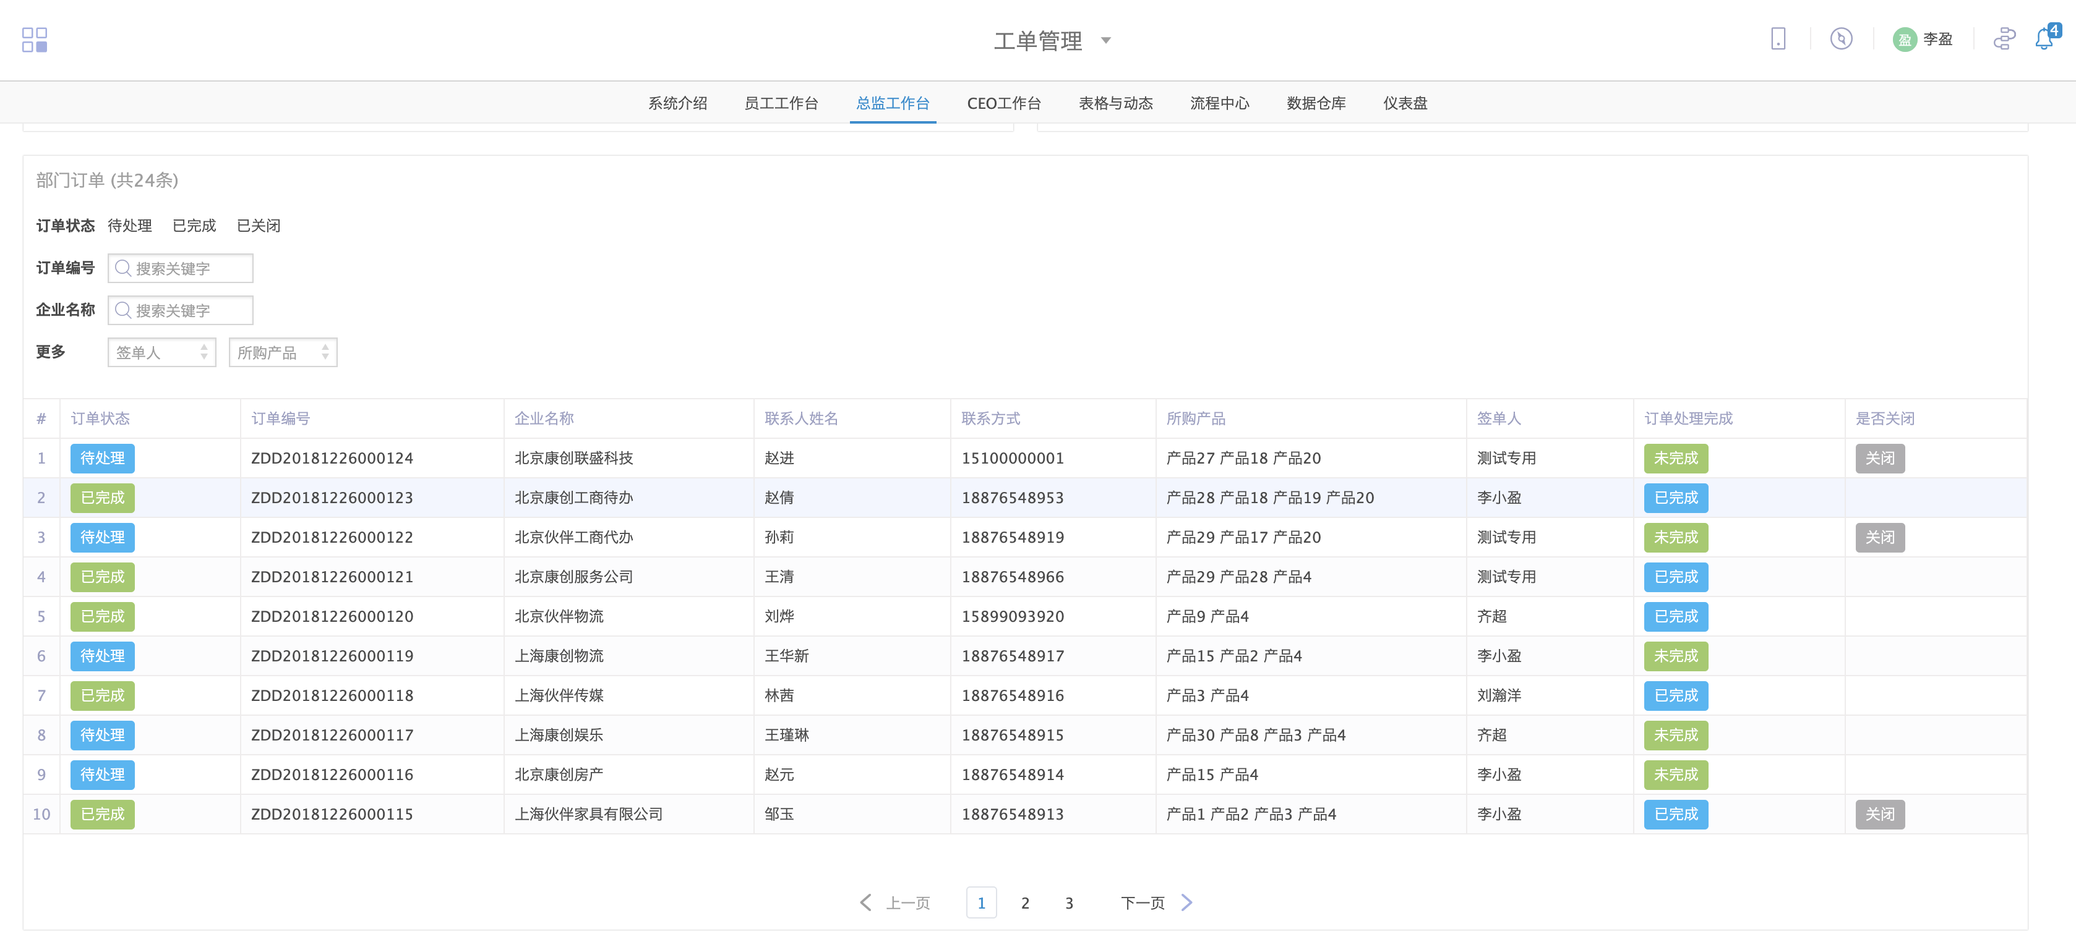Switch to 员工工作台 tab
2076x942 pixels.
(x=781, y=103)
